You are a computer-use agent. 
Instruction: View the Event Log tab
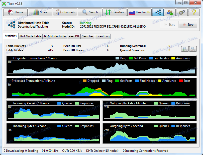(x=103, y=36)
